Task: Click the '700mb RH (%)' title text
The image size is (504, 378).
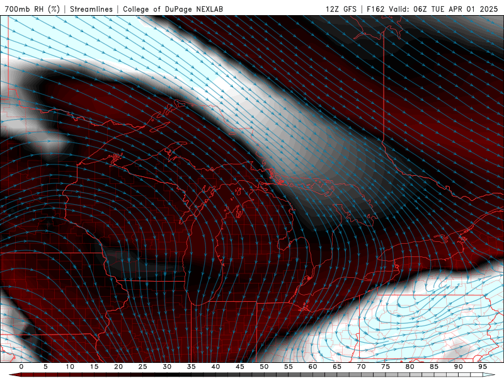Action: pyautogui.click(x=32, y=9)
